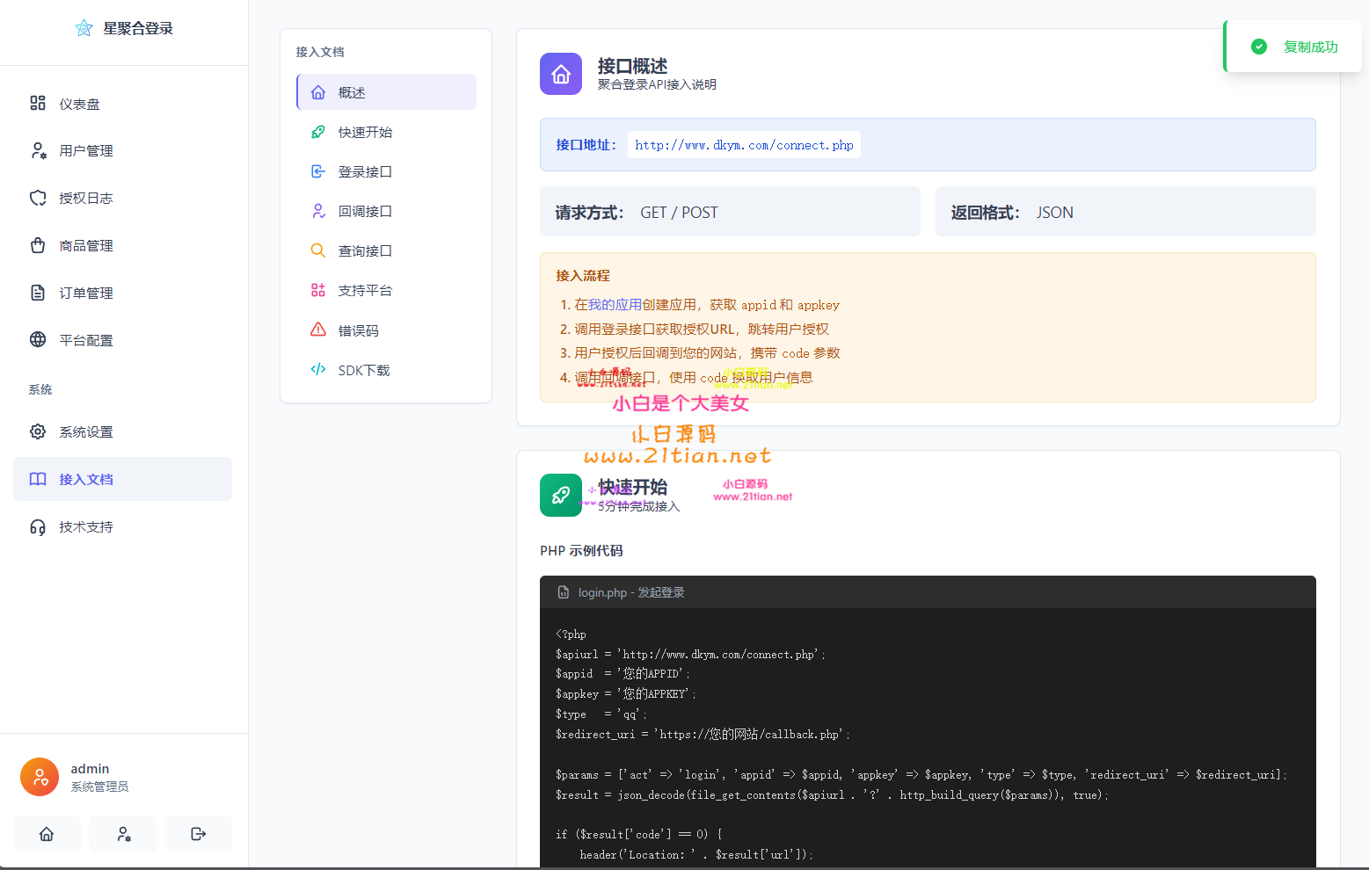Jump to 登录接口 docs section
Image resolution: width=1369 pixels, height=870 pixels.
[x=365, y=171]
